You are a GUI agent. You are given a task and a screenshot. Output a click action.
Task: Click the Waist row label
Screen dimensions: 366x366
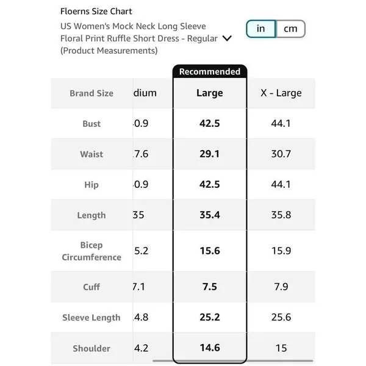pos(91,154)
